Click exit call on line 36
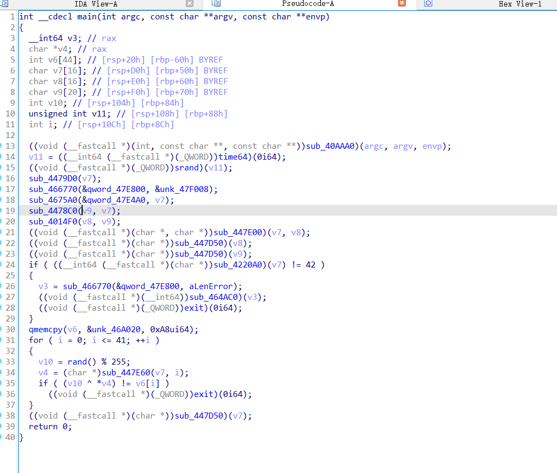The height and width of the screenshot is (473, 557). pyautogui.click(x=204, y=394)
